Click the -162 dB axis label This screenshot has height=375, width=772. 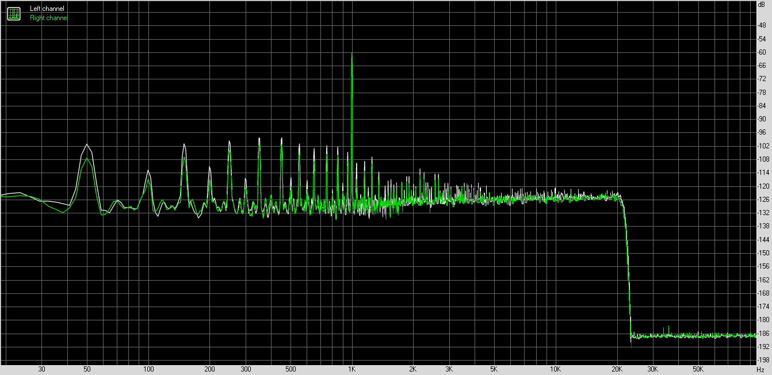click(x=764, y=279)
